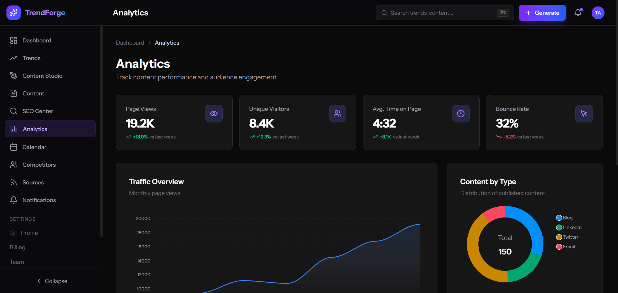This screenshot has height=293, width=618.
Task: Toggle the Blog legend swatch
Action: [559, 218]
